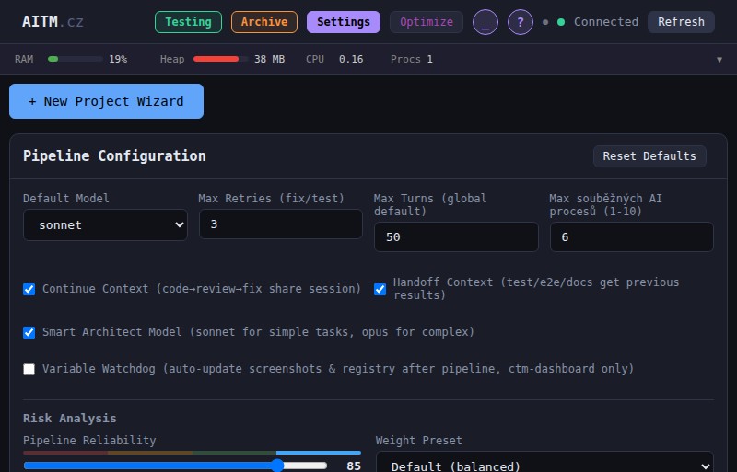Click the Refresh button

point(681,22)
